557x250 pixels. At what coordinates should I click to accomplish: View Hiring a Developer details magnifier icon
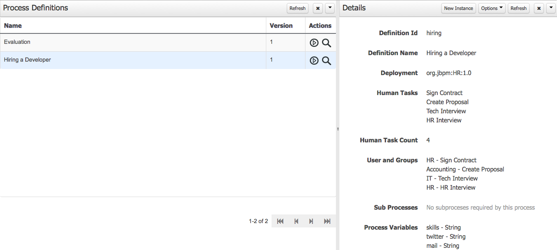pyautogui.click(x=326, y=60)
